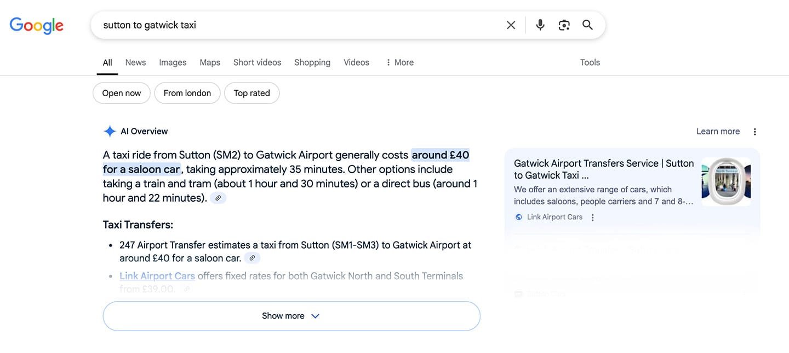Open the 'Link Airport Cars' hyperlink in the bullet list
This screenshot has height=353, width=789.
[157, 276]
